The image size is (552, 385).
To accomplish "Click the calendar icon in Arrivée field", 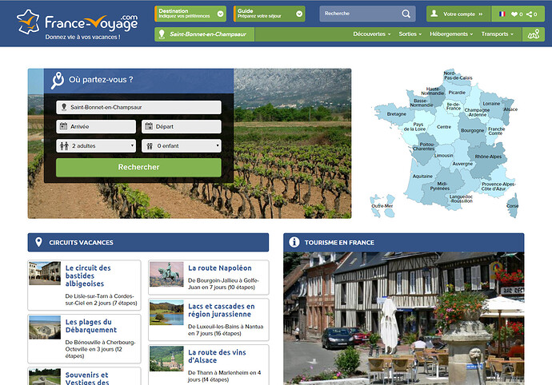I will [63, 126].
